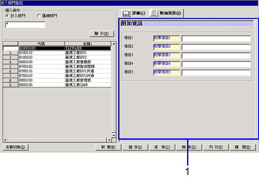Click the 項目1 text input field

(x=216, y=38)
